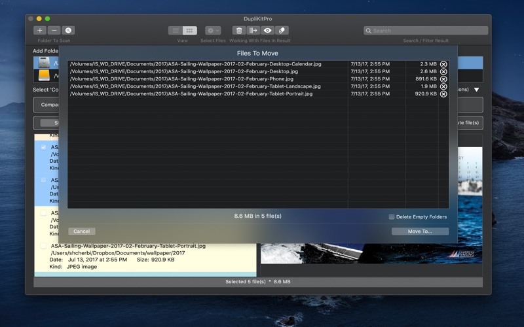Click the move files toolbar icon

coord(253,30)
